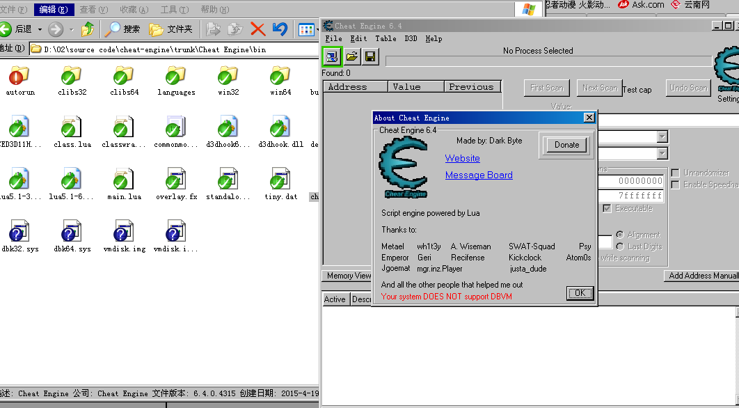Open the upper scan type dropdown arrow
The width and height of the screenshot is (739, 408).
click(x=662, y=137)
